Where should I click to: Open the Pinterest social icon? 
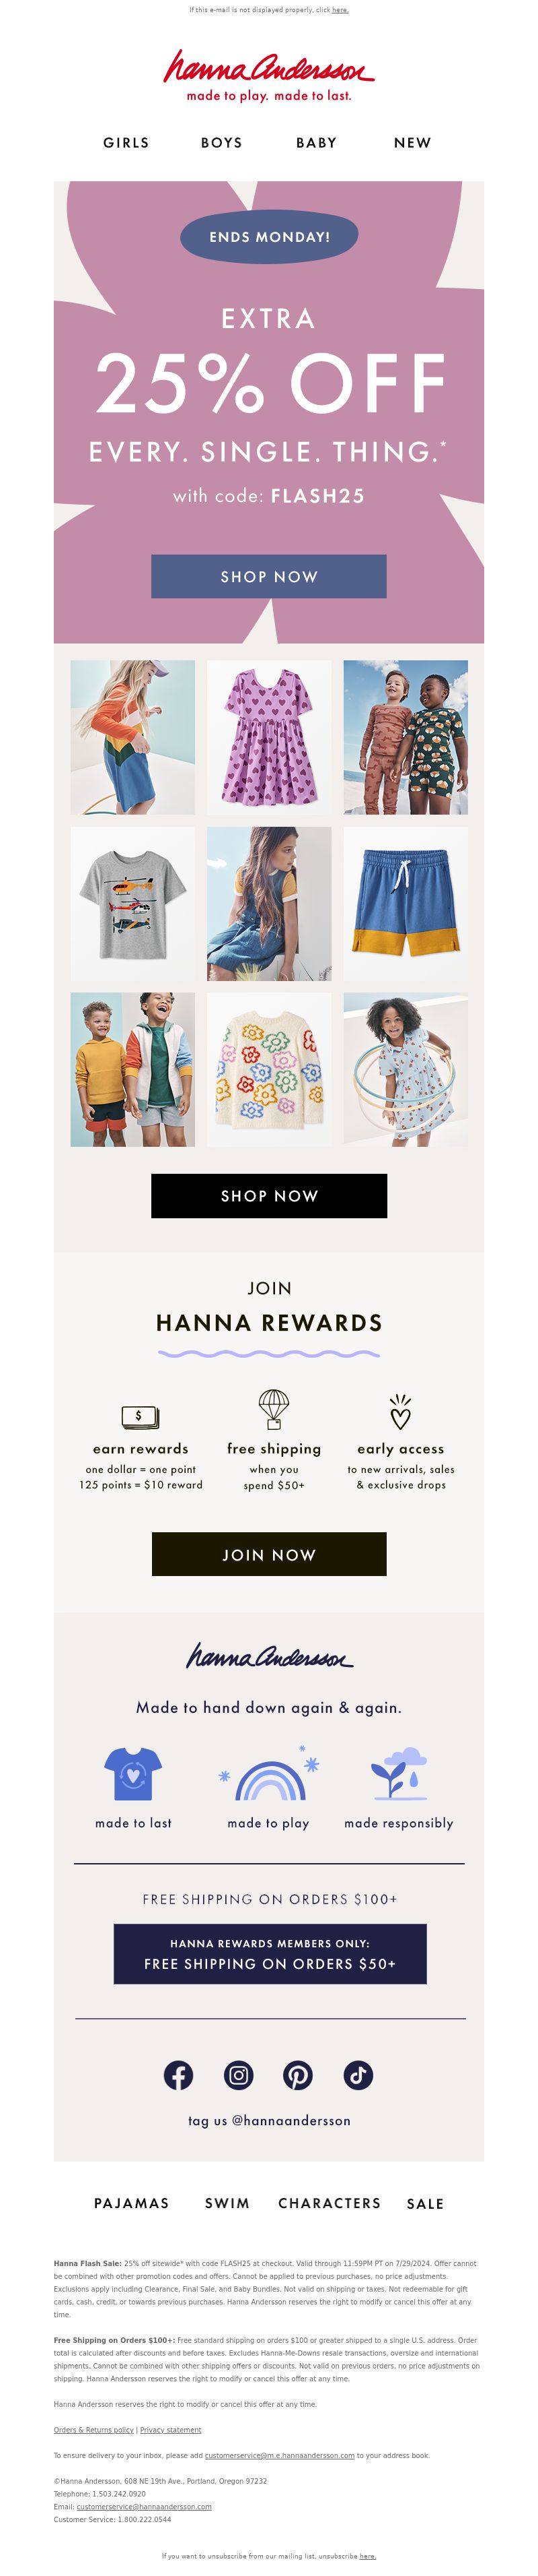click(x=297, y=2075)
